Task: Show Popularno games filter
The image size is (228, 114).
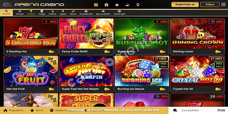Action: [x=13, y=110]
